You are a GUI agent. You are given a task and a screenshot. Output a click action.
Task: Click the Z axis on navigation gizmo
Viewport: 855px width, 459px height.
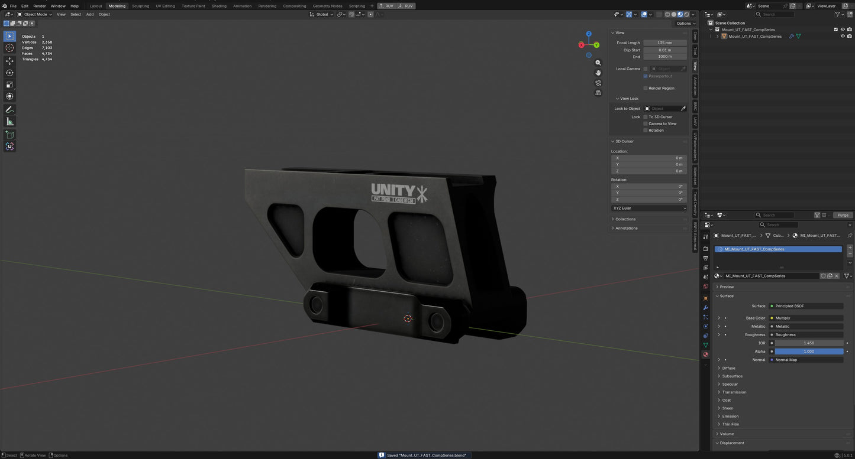pos(589,34)
